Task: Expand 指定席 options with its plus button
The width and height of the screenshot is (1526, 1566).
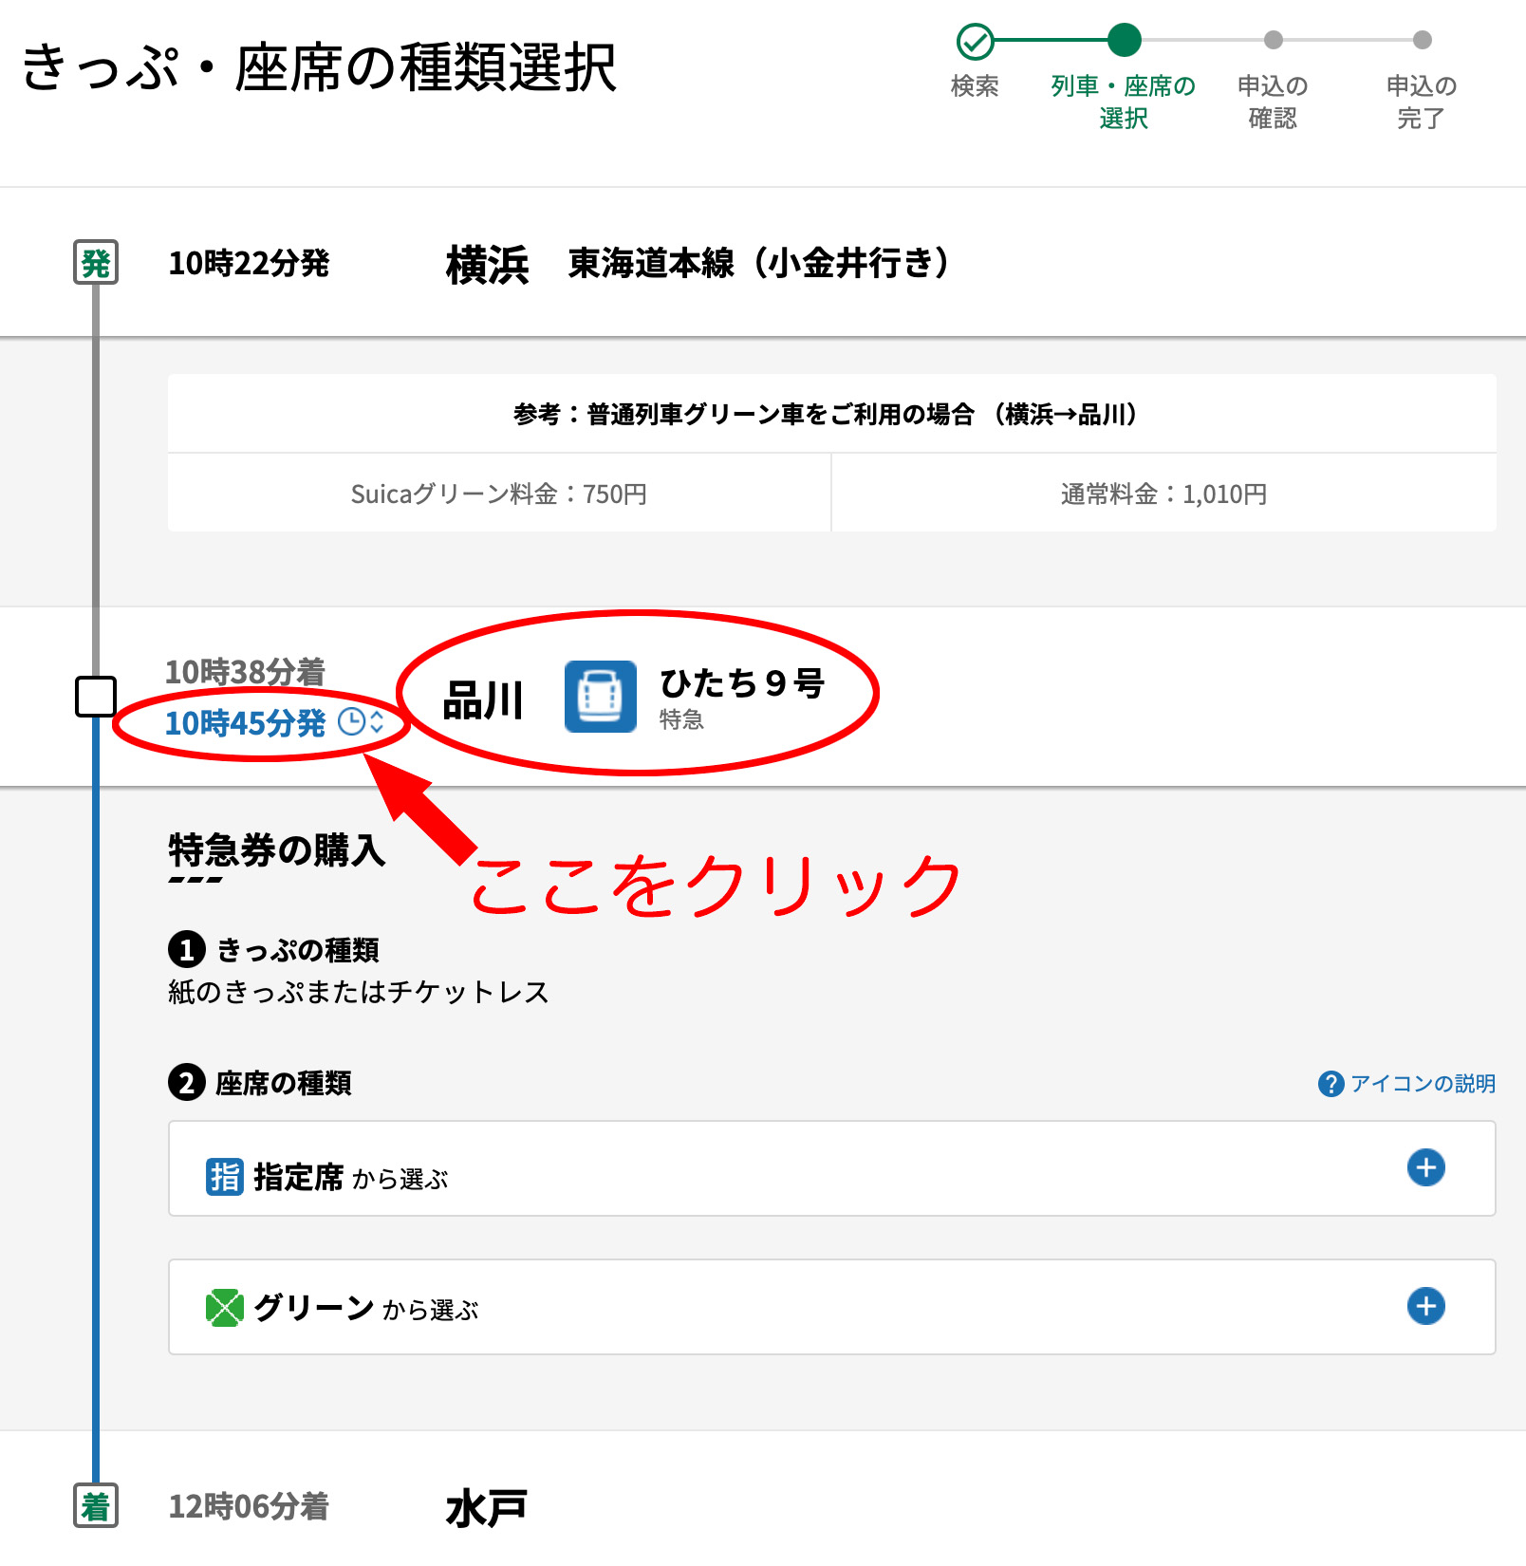Action: [1425, 1167]
